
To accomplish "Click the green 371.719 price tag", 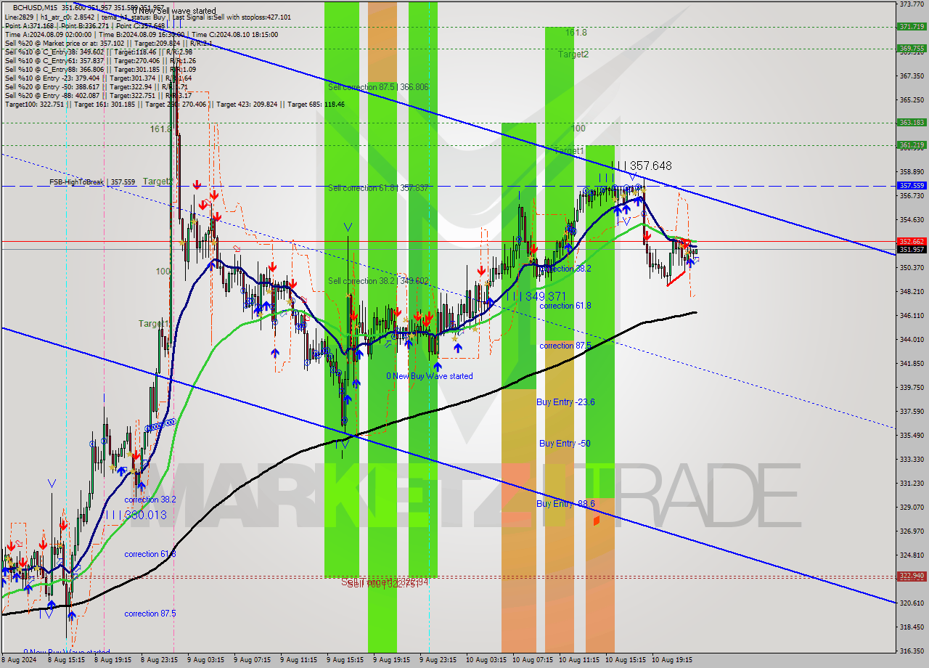I will point(912,26).
